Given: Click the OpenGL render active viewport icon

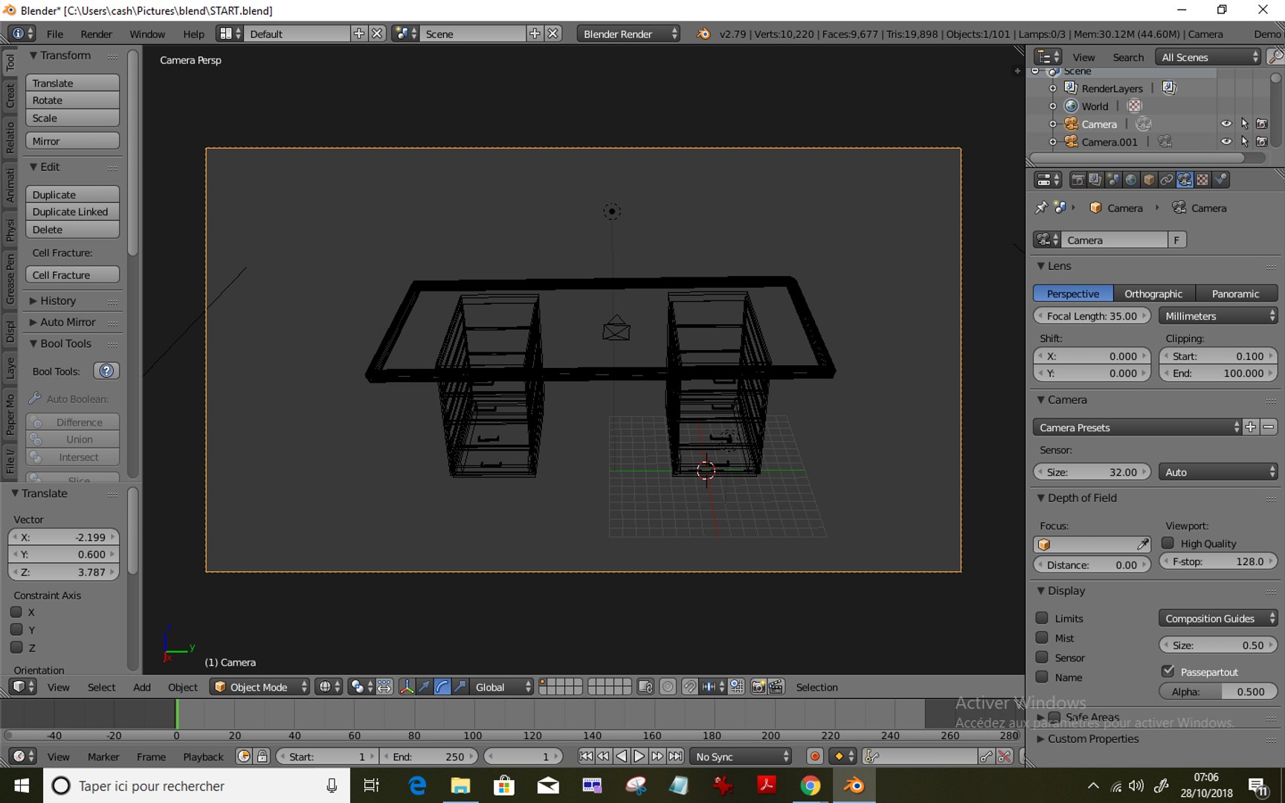Looking at the screenshot, I should coord(759,687).
